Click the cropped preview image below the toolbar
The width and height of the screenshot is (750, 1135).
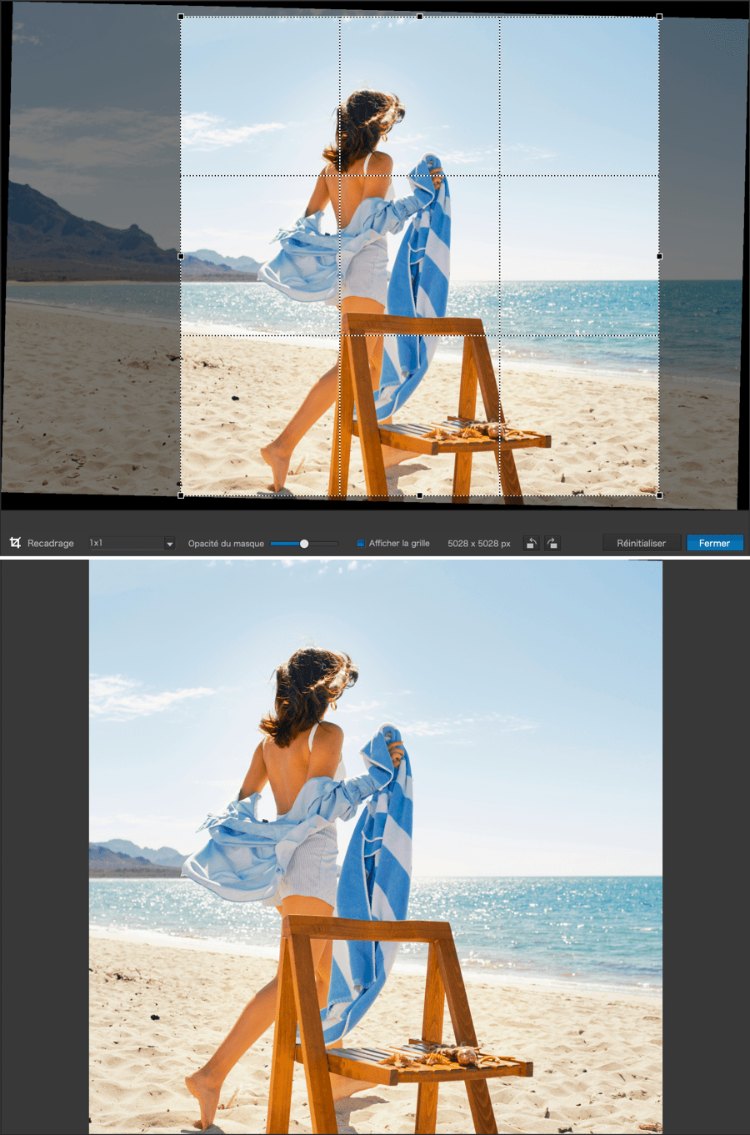pos(375,846)
